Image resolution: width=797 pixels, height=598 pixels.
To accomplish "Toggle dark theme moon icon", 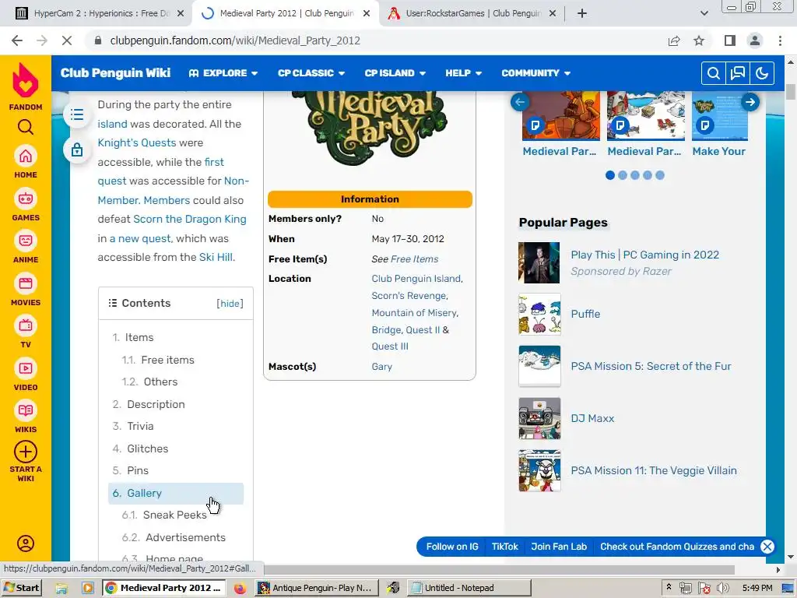I will [x=762, y=73].
